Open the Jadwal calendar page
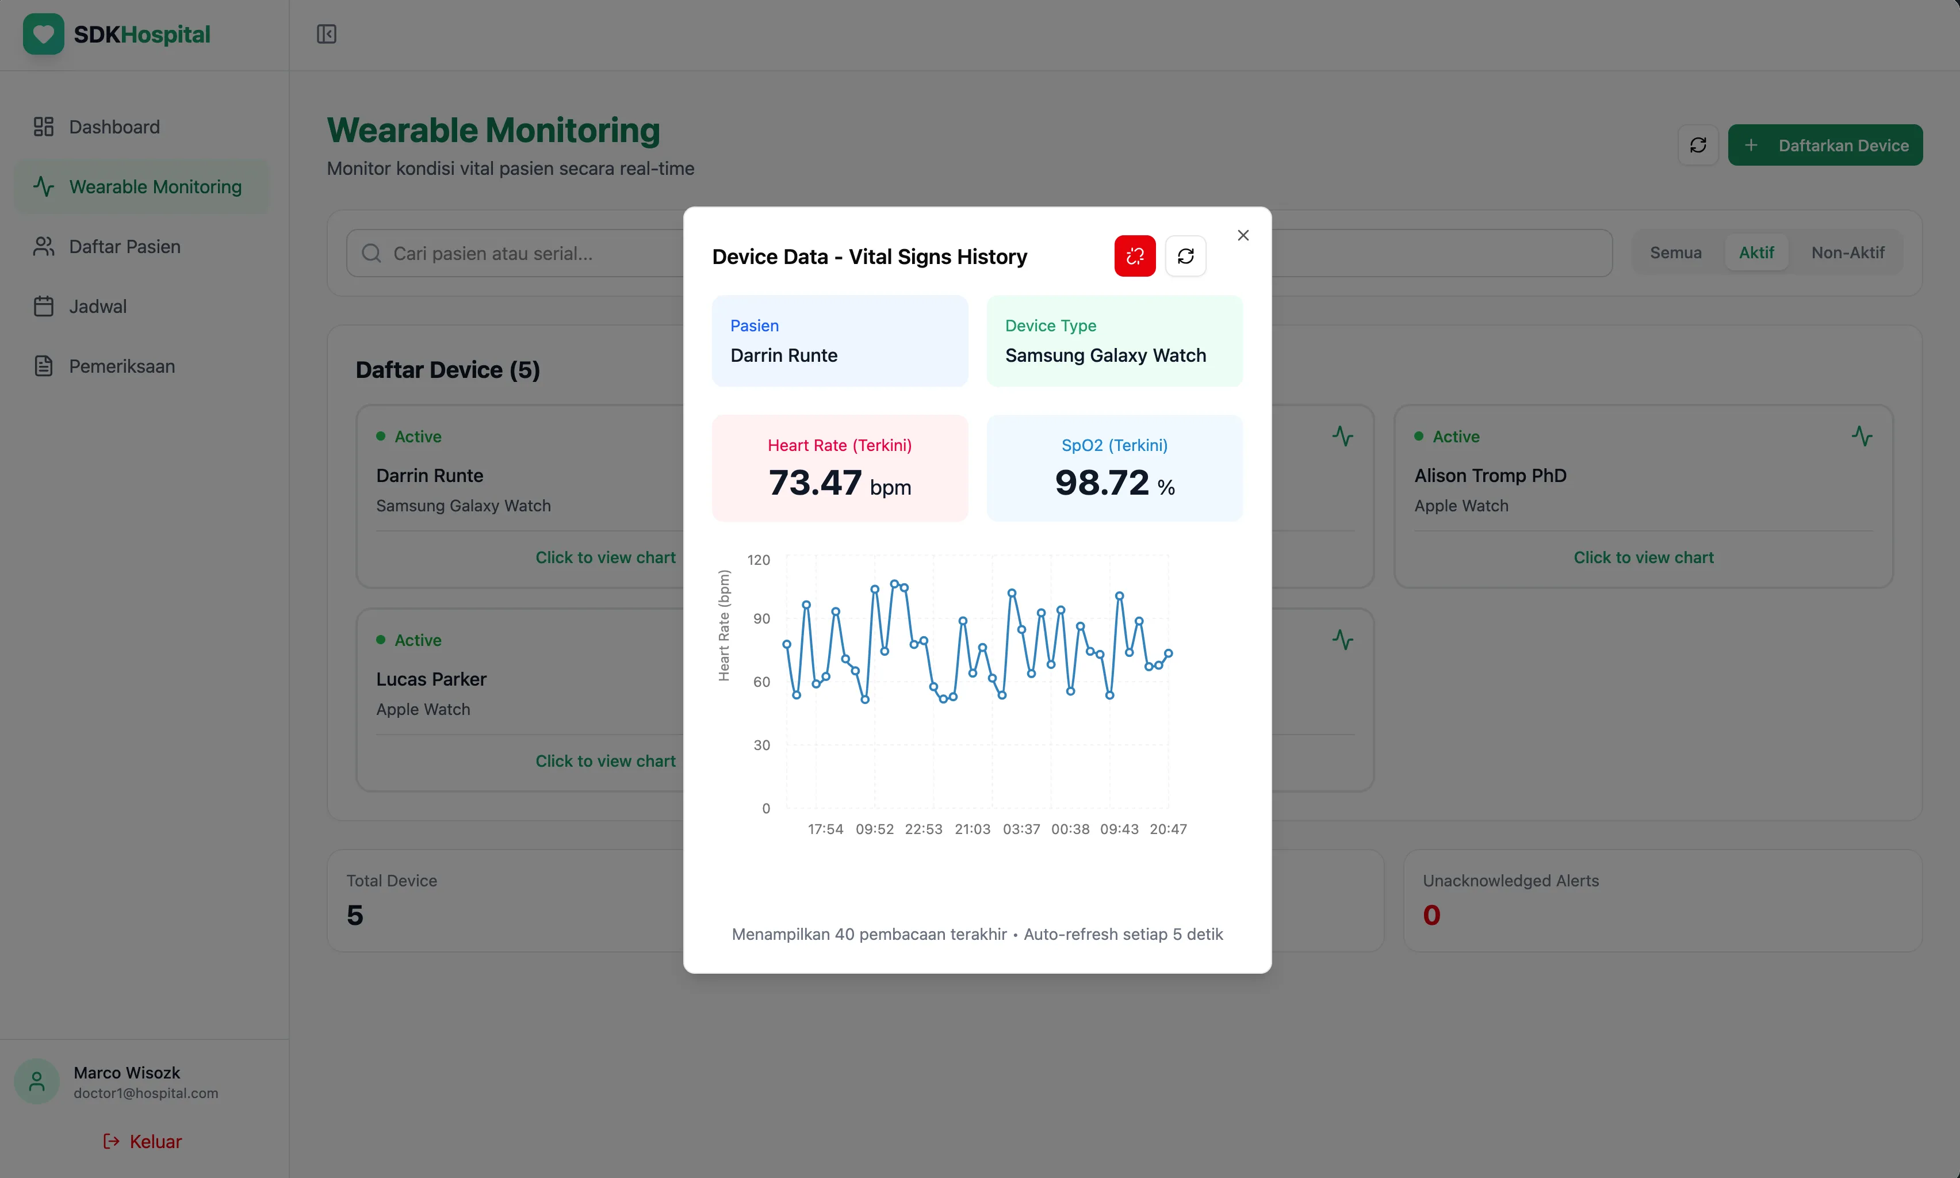Screen dimensions: 1960x1178 point(98,307)
